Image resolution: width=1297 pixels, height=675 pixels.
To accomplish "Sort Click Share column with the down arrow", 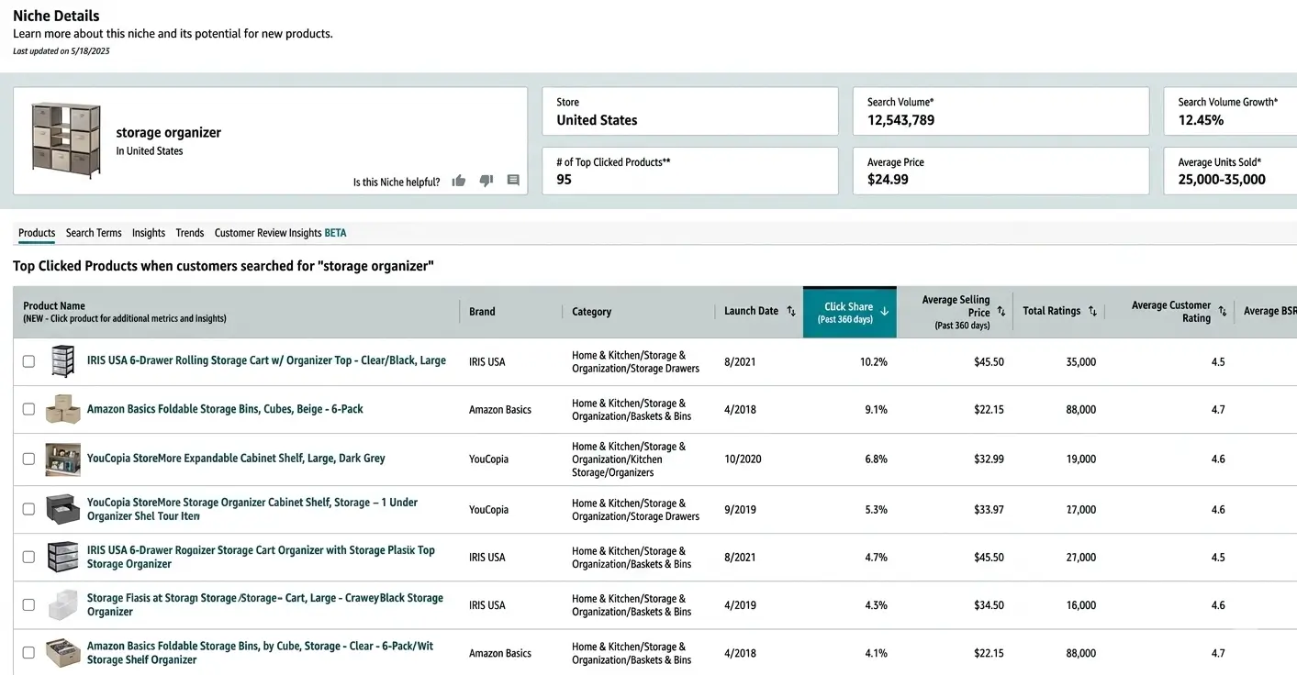I will click(x=885, y=311).
